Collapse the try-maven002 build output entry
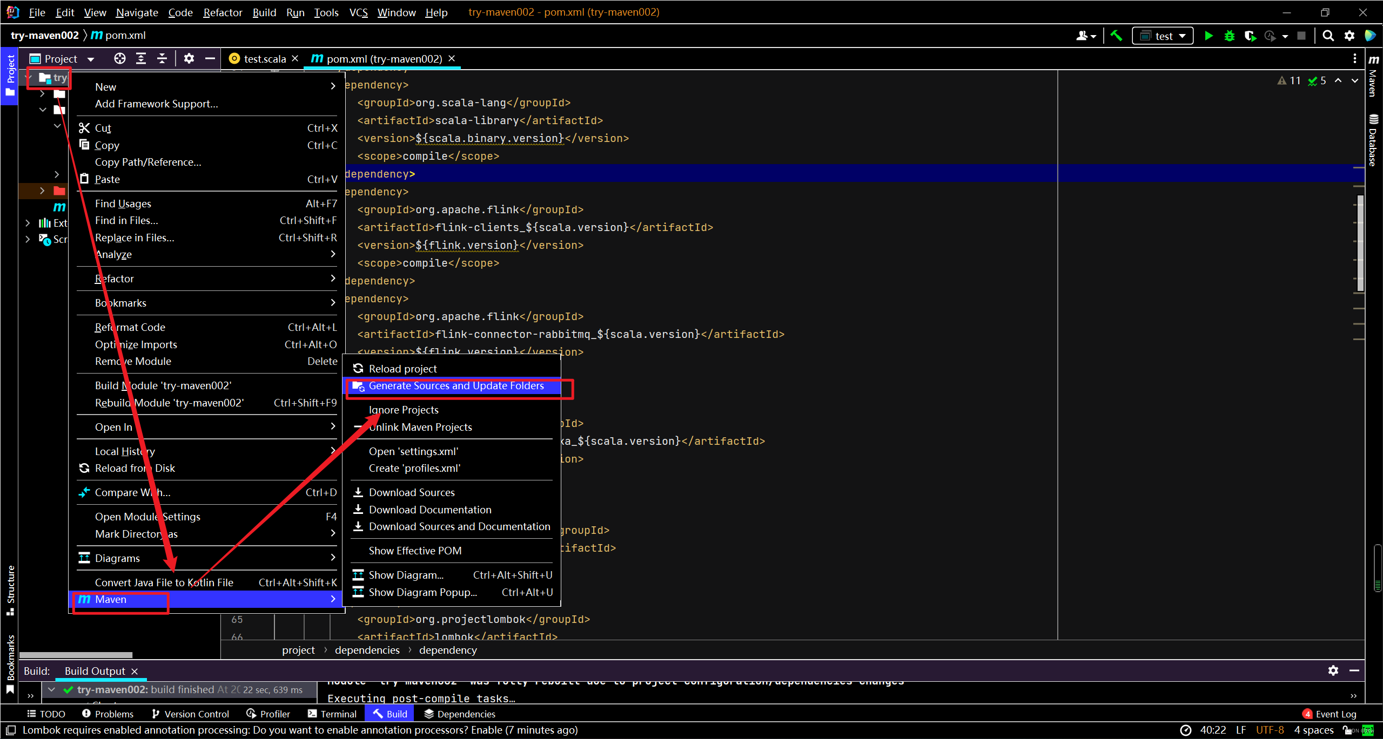 point(51,689)
